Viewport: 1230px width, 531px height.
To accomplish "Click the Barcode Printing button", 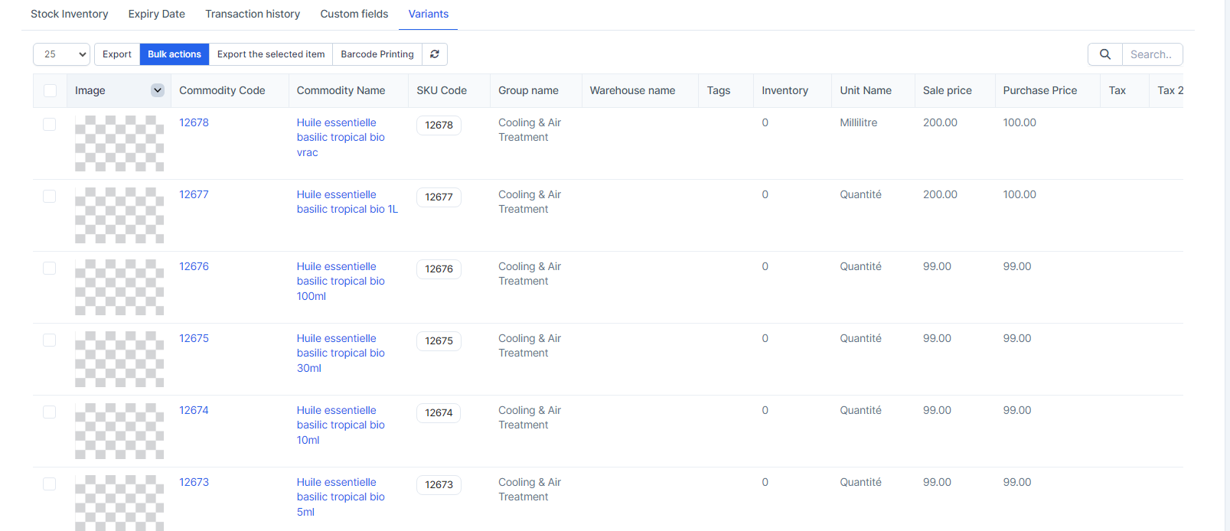I will (x=377, y=54).
